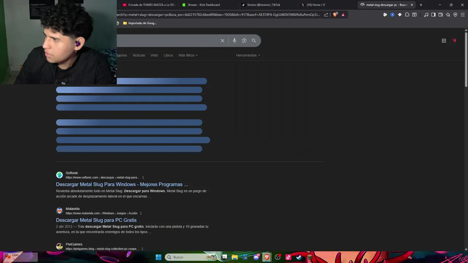Open the Brave VPN shield icon
This screenshot has width=468, height=263.
click(455, 15)
